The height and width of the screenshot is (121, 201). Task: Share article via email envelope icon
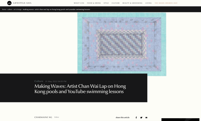tap(146, 117)
